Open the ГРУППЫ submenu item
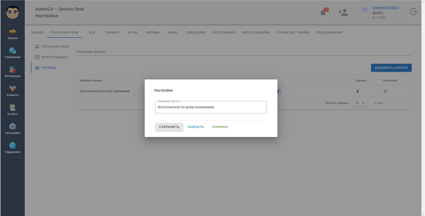The height and width of the screenshot is (216, 425). pos(46,68)
